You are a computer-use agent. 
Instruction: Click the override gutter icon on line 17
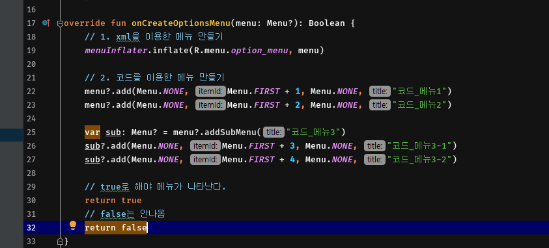pyautogui.click(x=46, y=23)
